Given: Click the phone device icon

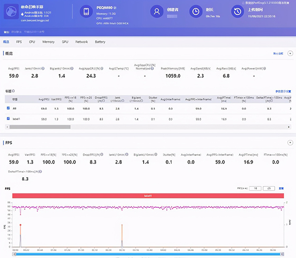Looking at the screenshot, I should (87, 12).
